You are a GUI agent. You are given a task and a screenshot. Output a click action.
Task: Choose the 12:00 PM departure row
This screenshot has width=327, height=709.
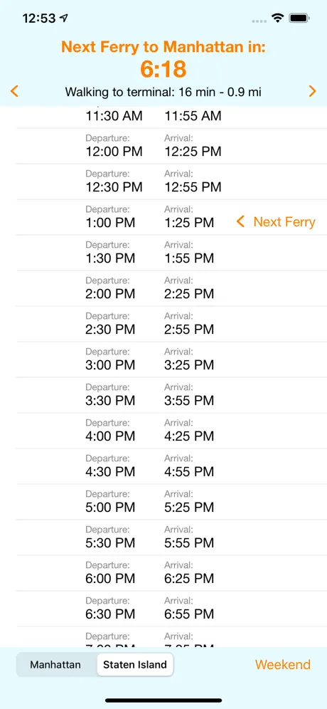coord(171,146)
